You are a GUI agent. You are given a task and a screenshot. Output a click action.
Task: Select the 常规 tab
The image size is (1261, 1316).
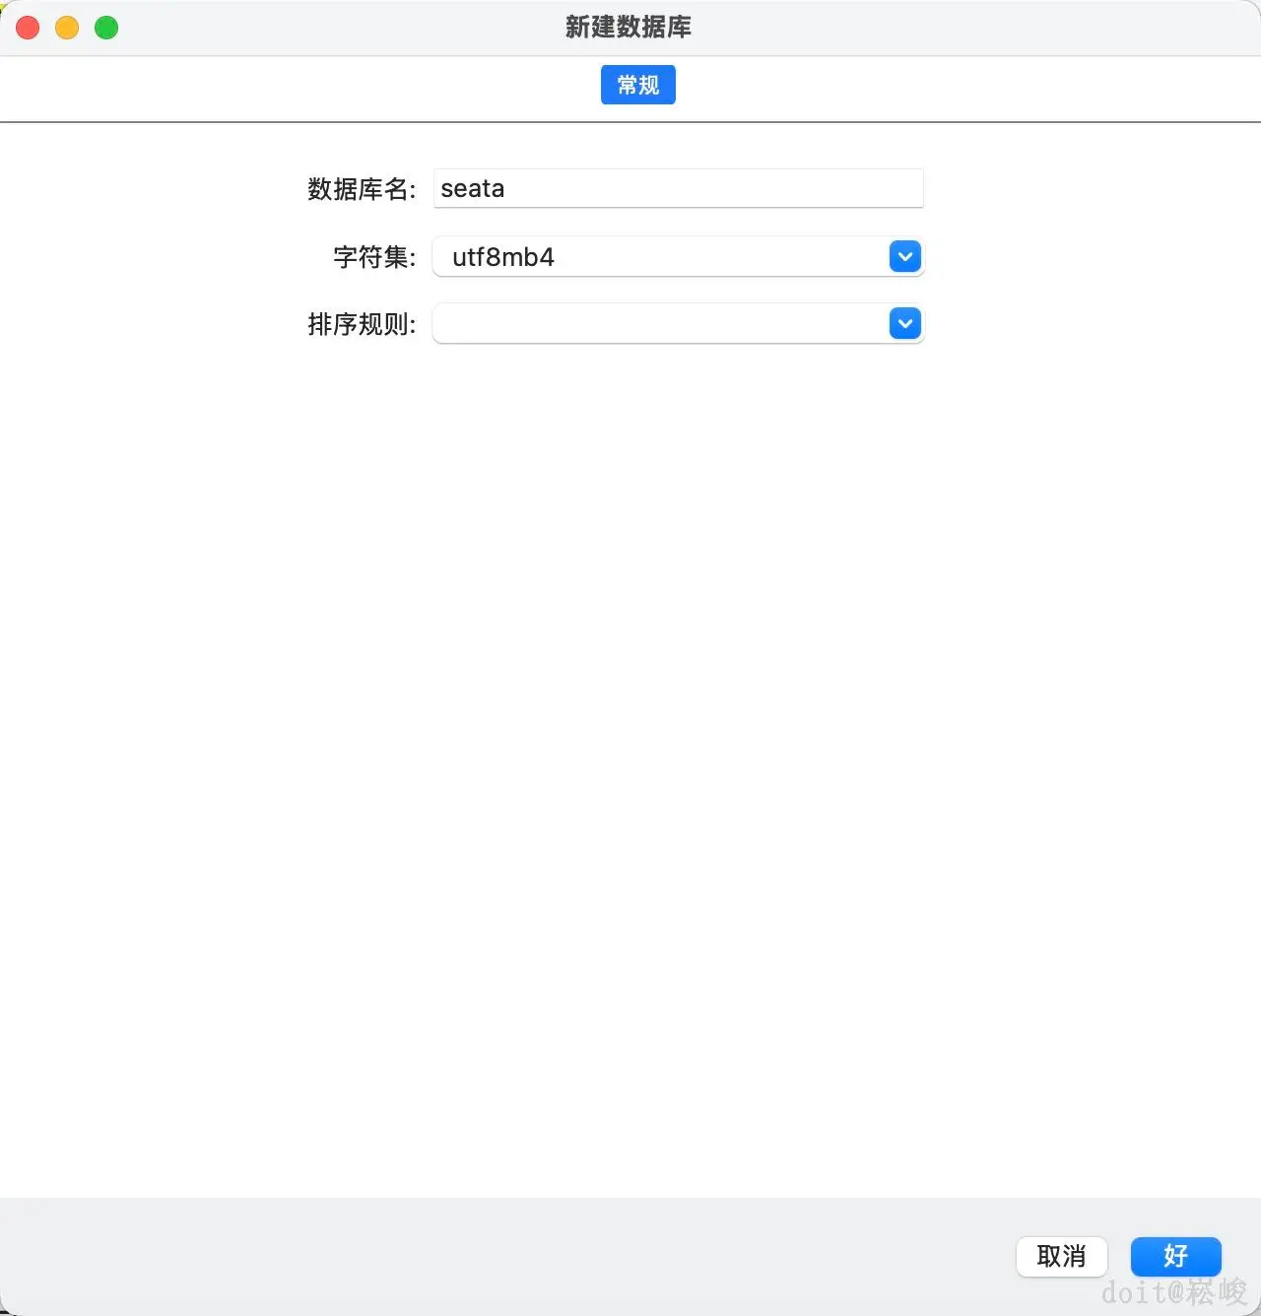[x=637, y=85]
